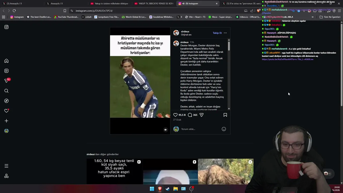Open Instagram home logo in sidebar
Viewport: 343px width, 193px height.
(6, 27)
